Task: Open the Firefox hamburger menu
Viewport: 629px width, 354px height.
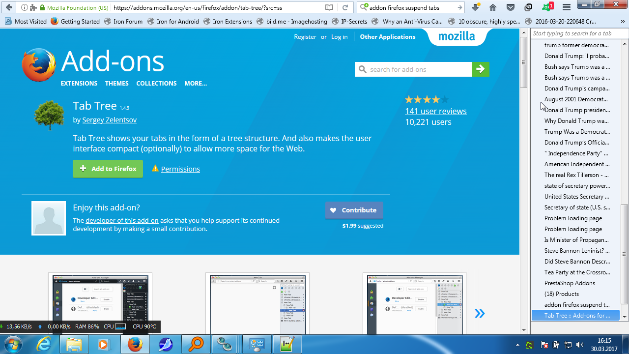Action: click(x=566, y=7)
